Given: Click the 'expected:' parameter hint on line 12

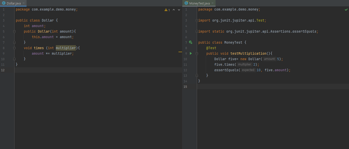Looking at the screenshot, I should tap(248, 70).
